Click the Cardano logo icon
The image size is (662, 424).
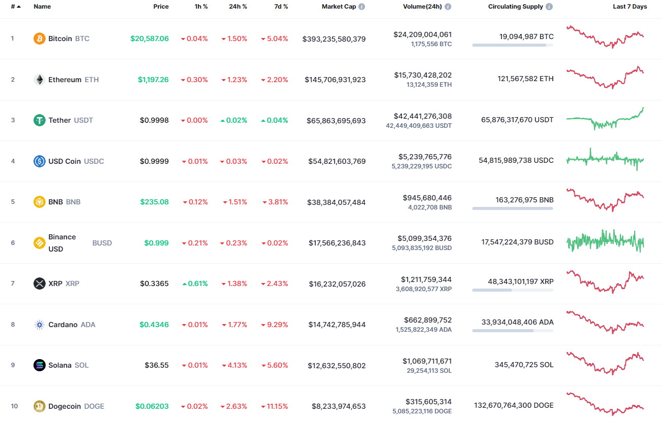coord(39,324)
